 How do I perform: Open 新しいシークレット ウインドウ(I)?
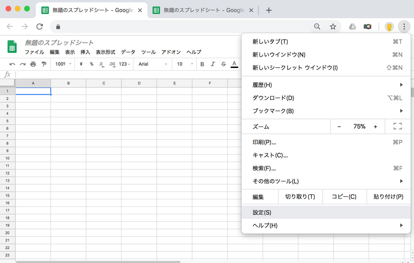tap(326, 68)
